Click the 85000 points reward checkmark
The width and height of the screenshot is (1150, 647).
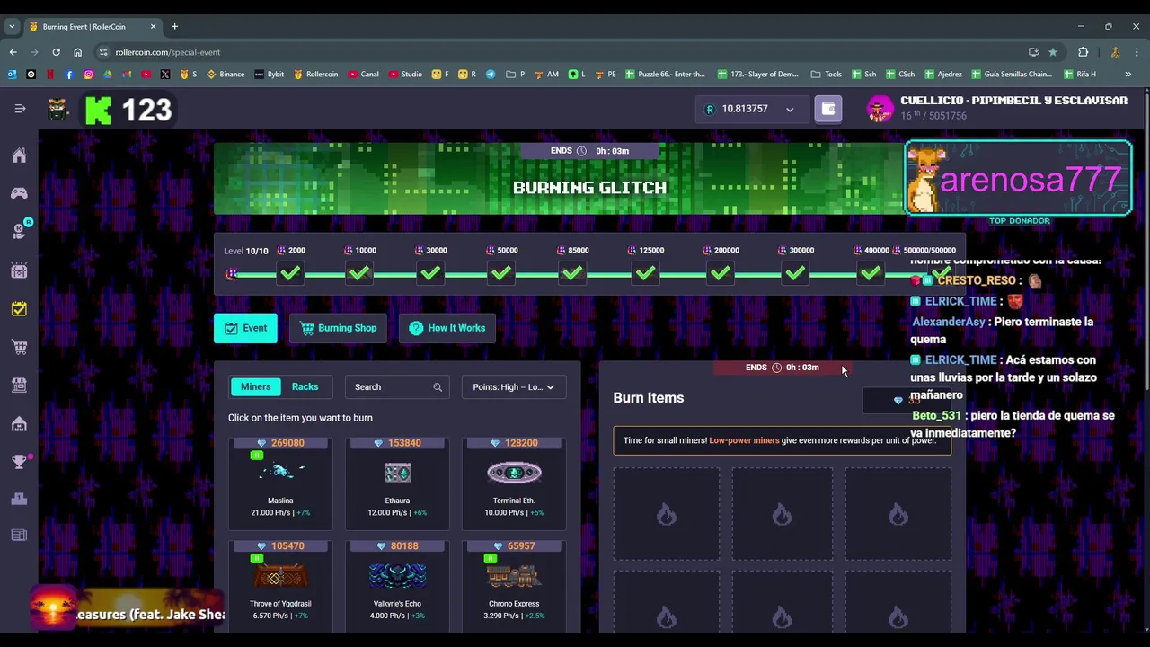pos(572,273)
